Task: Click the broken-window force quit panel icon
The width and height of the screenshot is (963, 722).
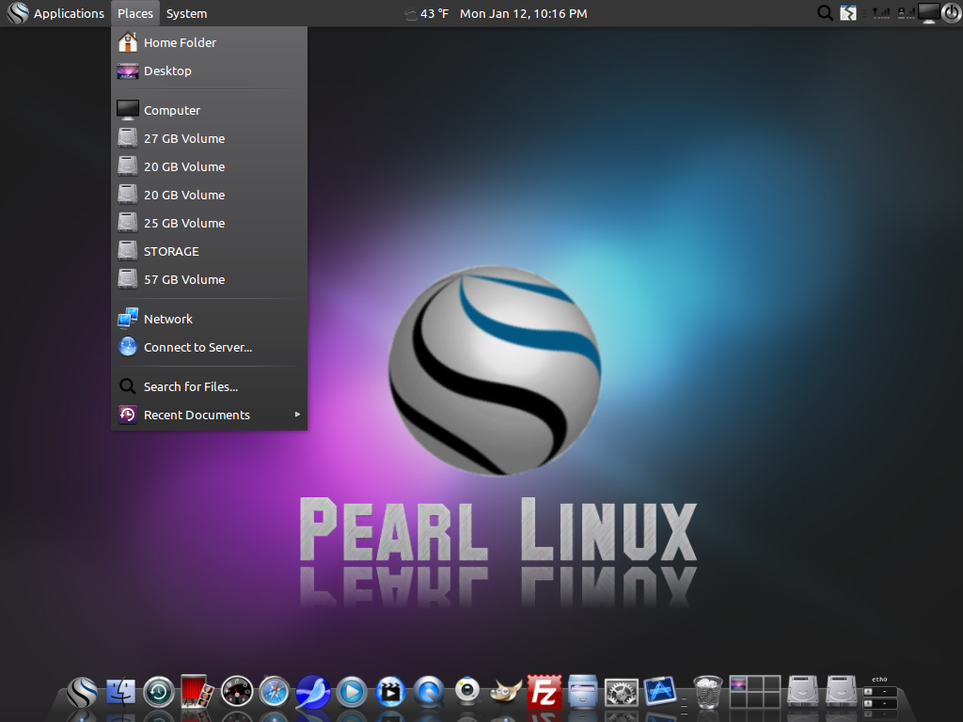Action: pyautogui.click(x=848, y=13)
